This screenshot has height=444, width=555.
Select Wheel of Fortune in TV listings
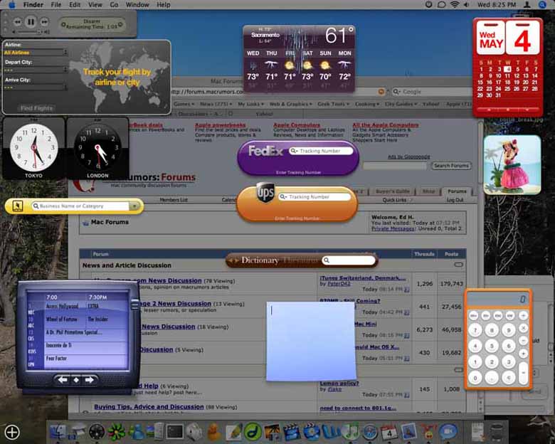[x=62, y=319]
